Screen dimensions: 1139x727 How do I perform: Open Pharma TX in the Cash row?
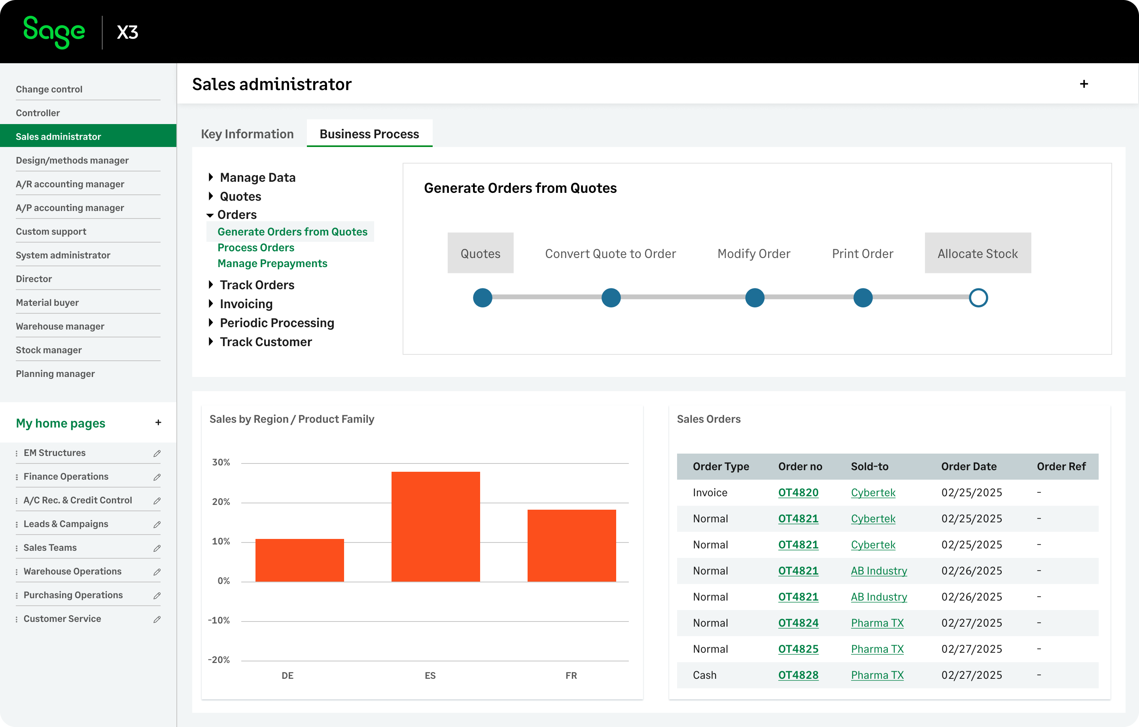coord(878,675)
